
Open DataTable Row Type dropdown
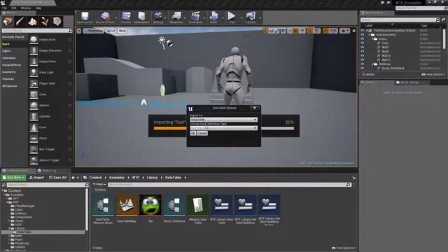[x=224, y=128]
